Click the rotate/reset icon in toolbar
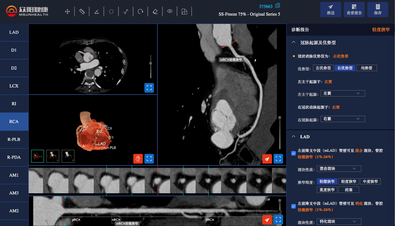Image resolution: width=395 pixels, height=226 pixels. pyautogui.click(x=140, y=12)
